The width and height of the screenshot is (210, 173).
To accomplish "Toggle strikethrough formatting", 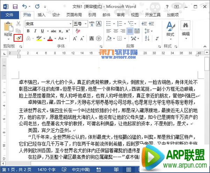I will 53,31.
